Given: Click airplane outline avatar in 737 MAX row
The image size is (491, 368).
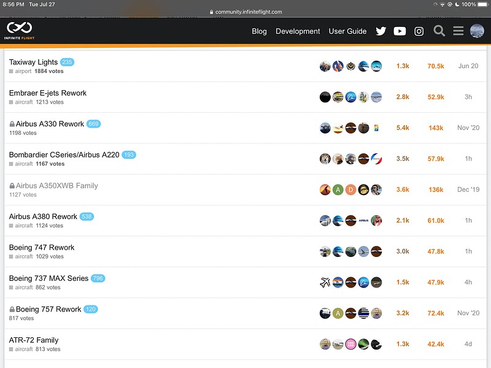Looking at the screenshot, I should pyautogui.click(x=325, y=282).
